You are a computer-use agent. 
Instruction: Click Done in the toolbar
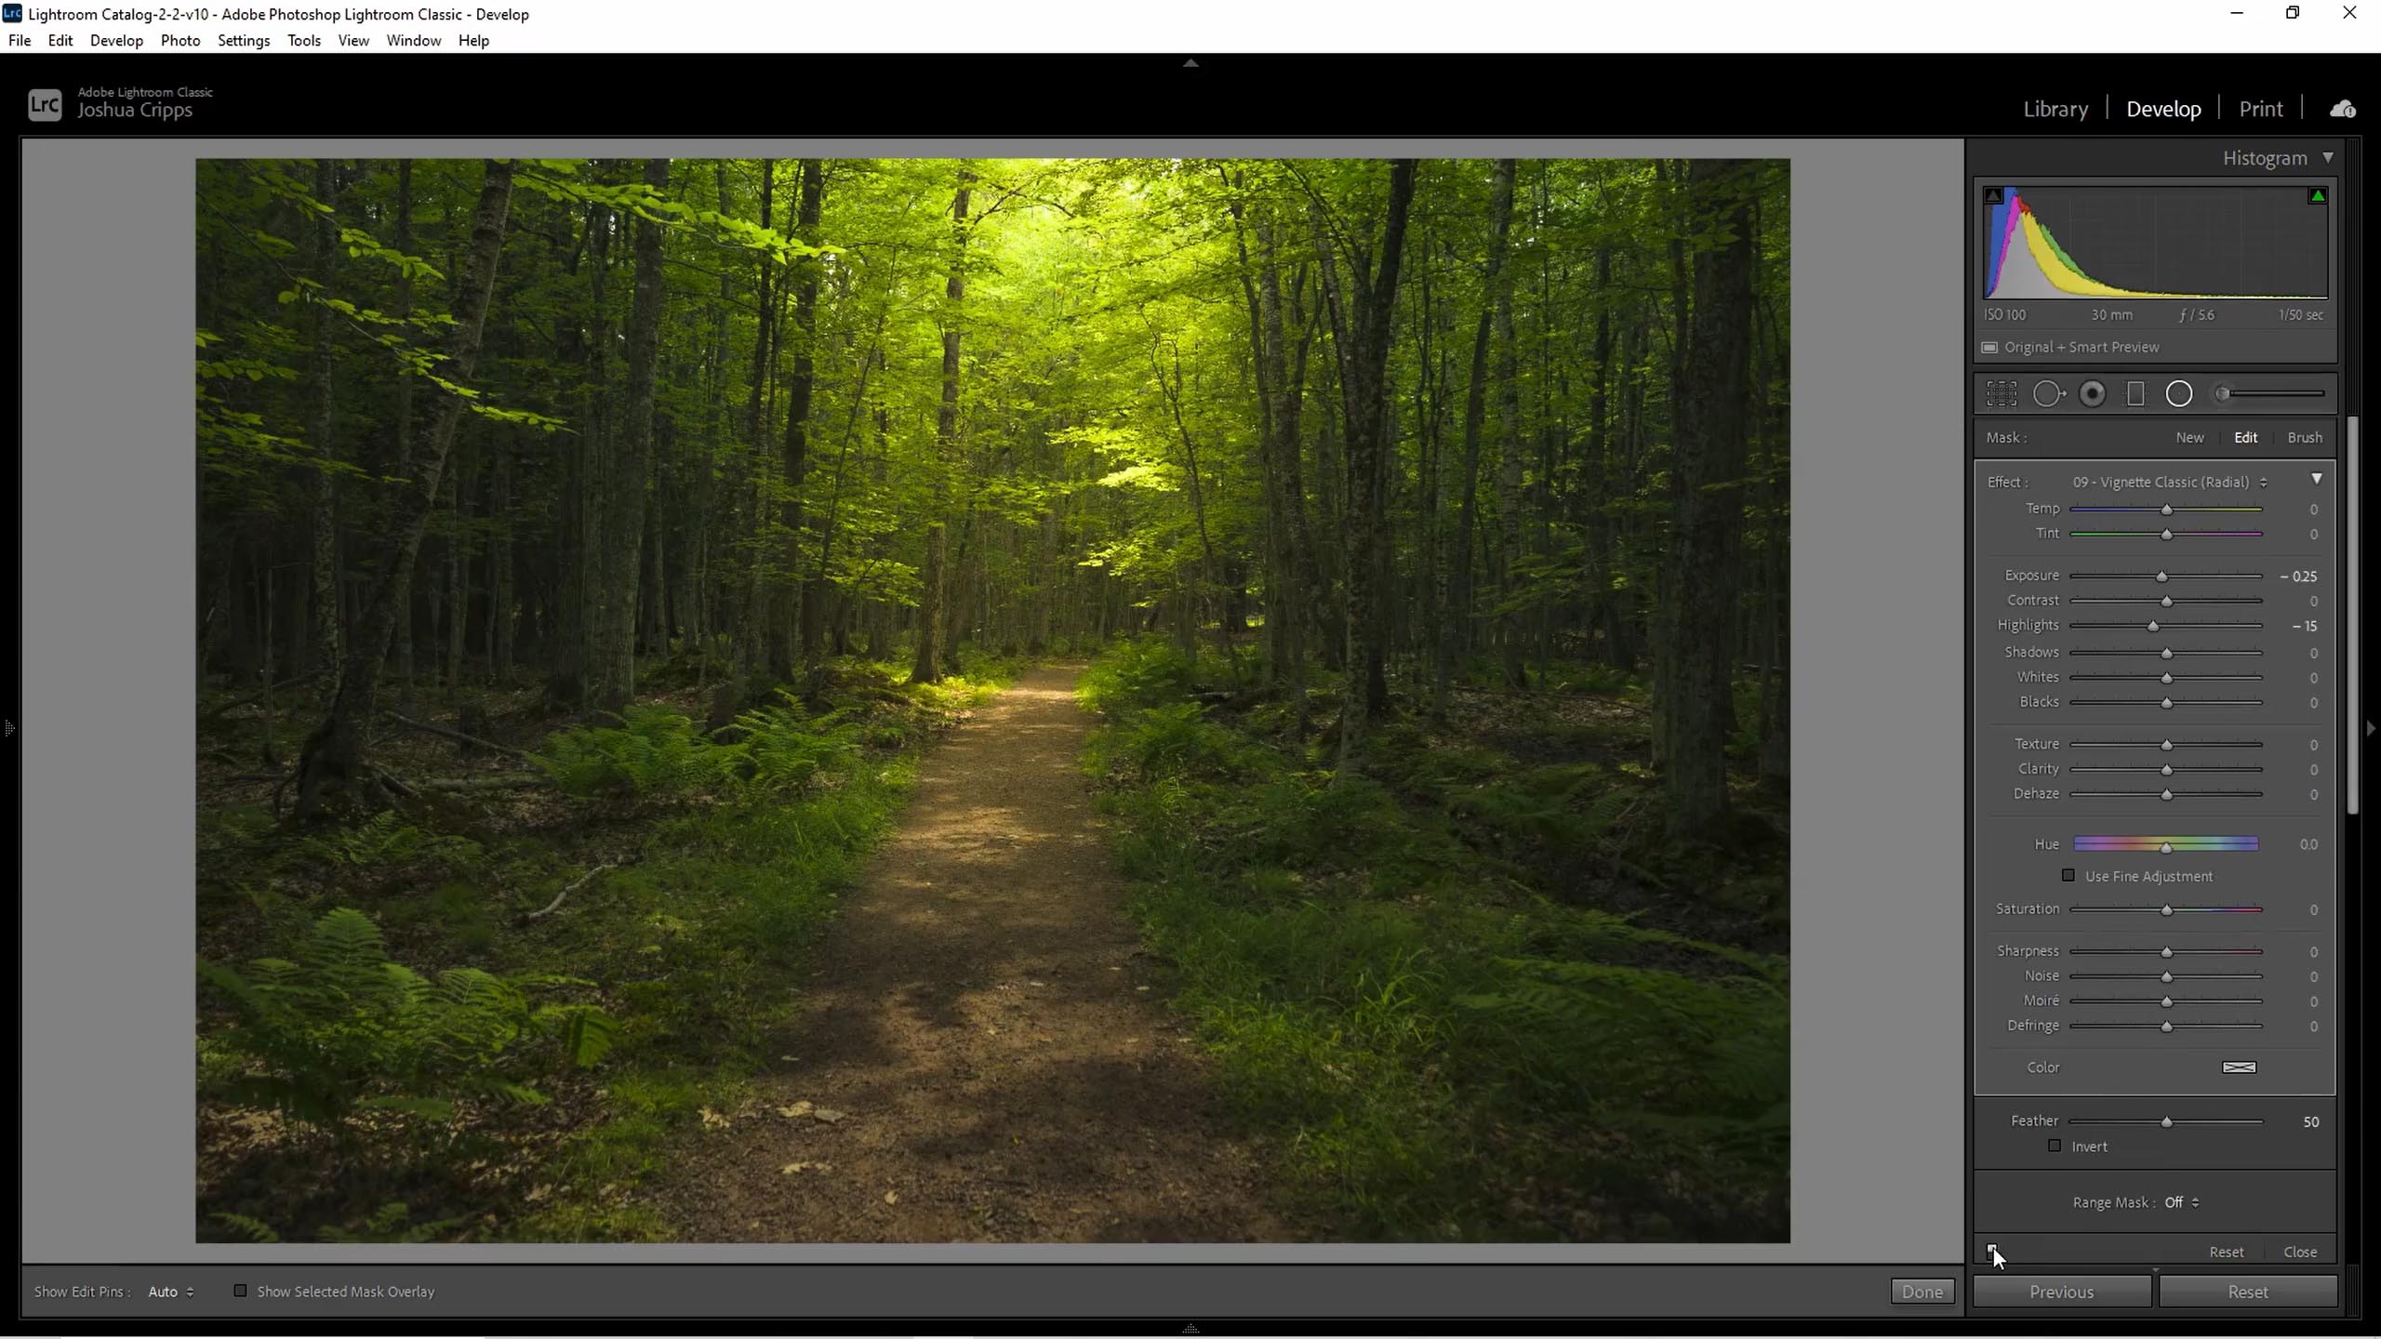click(x=1922, y=1292)
